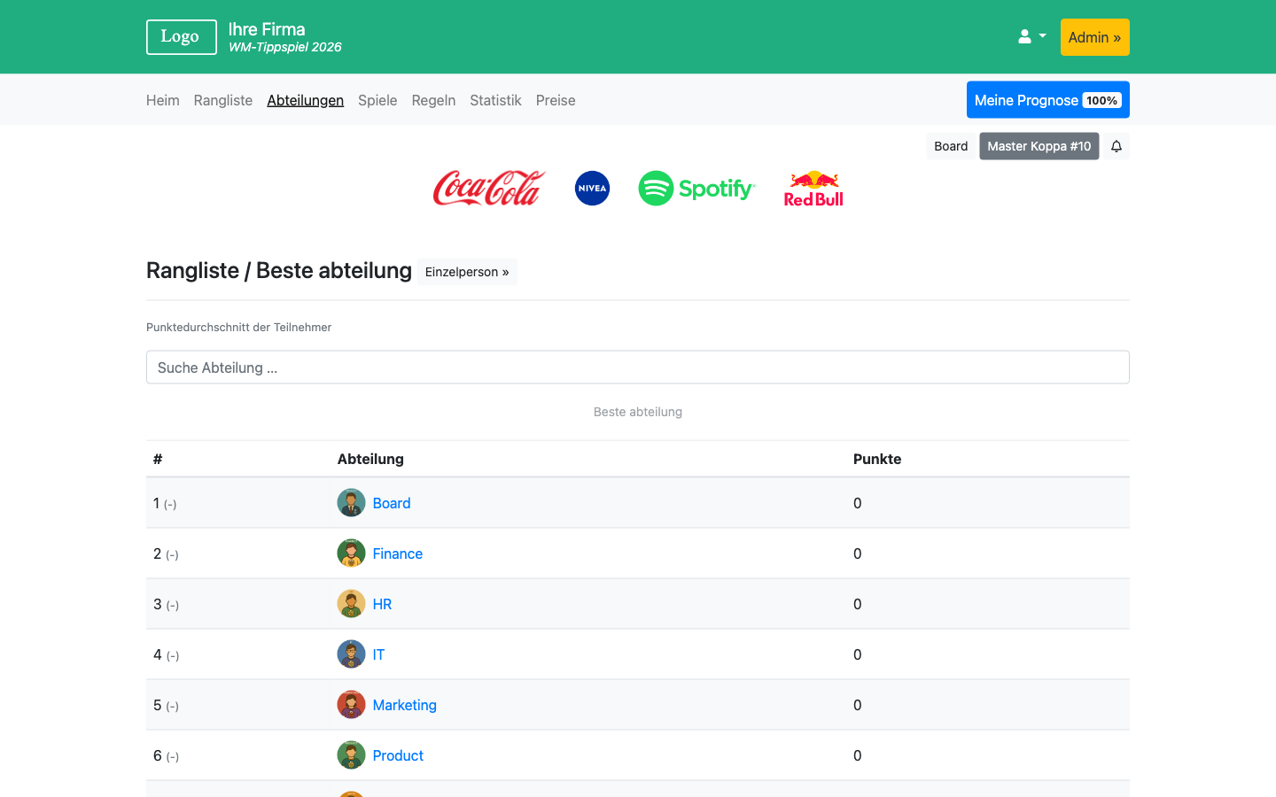
Task: Click the Coca-Cola sponsor logo
Action: pyautogui.click(x=489, y=189)
